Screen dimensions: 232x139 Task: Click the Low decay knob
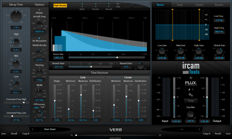(16, 85)
